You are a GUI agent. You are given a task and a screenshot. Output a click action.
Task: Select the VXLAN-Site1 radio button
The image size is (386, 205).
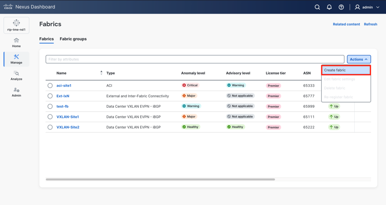pyautogui.click(x=50, y=116)
